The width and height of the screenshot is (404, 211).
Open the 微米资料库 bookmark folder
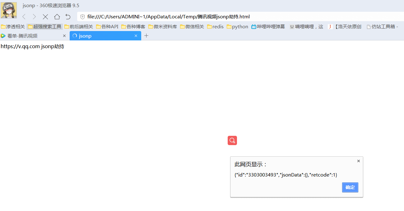[x=163, y=27]
